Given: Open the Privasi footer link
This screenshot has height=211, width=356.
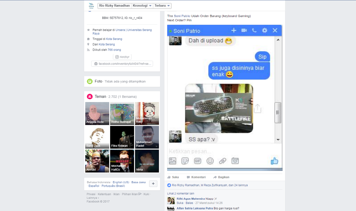Looking at the screenshot, I should tap(91, 194).
